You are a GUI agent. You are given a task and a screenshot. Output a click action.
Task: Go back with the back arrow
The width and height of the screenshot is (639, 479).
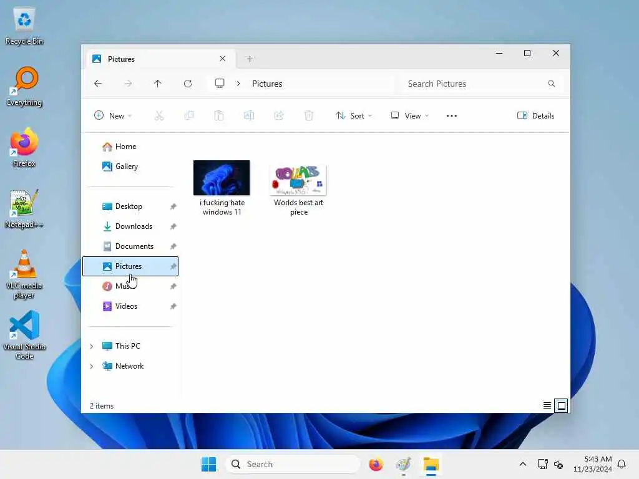tap(98, 84)
